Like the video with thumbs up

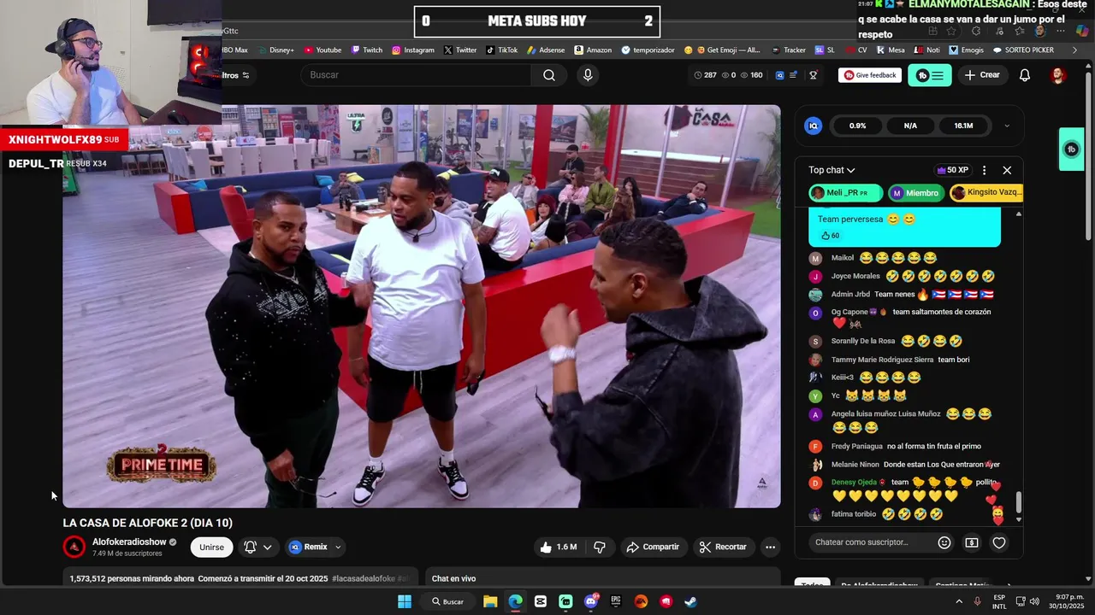coord(558,547)
